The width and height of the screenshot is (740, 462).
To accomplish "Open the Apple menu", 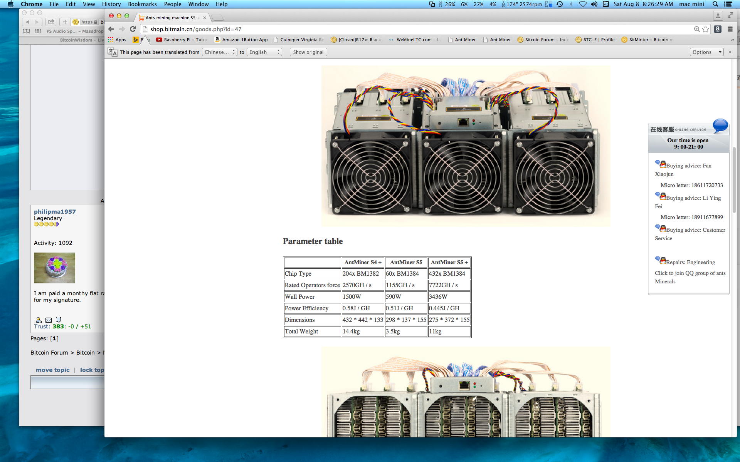I will tap(10, 4).
